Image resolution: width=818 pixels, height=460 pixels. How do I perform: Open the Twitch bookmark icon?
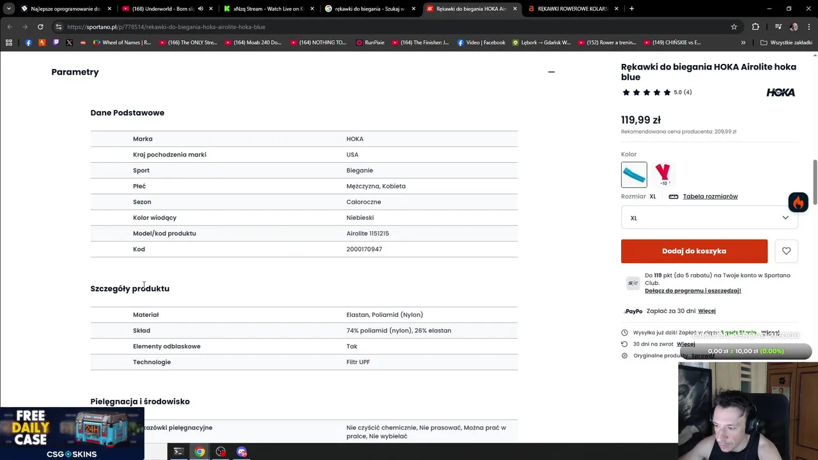56,43
